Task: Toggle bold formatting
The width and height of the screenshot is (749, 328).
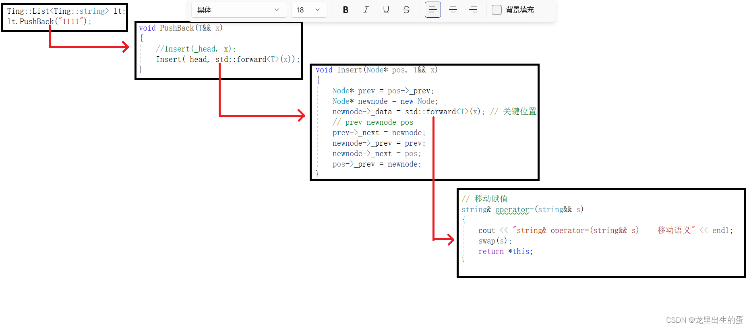Action: (346, 10)
